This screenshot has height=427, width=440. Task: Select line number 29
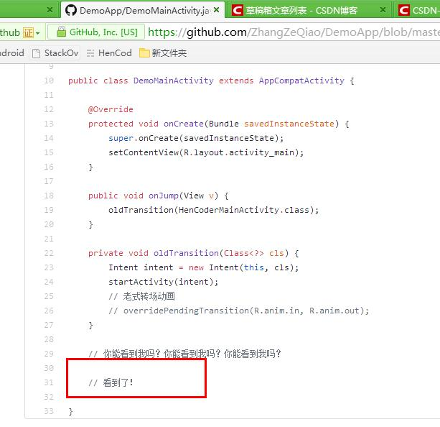[49, 354]
